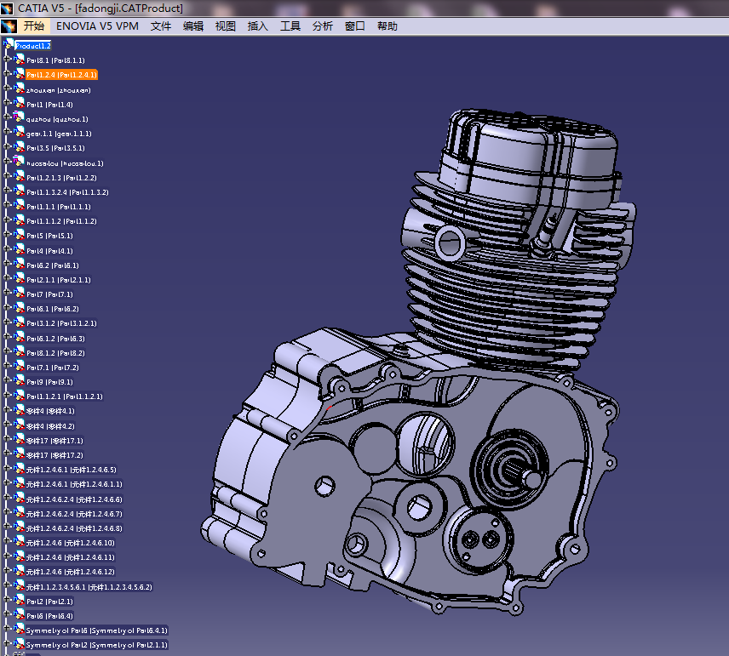Click the CATIA start workbench icon in menu bar
This screenshot has width=729, height=656.
(x=9, y=26)
